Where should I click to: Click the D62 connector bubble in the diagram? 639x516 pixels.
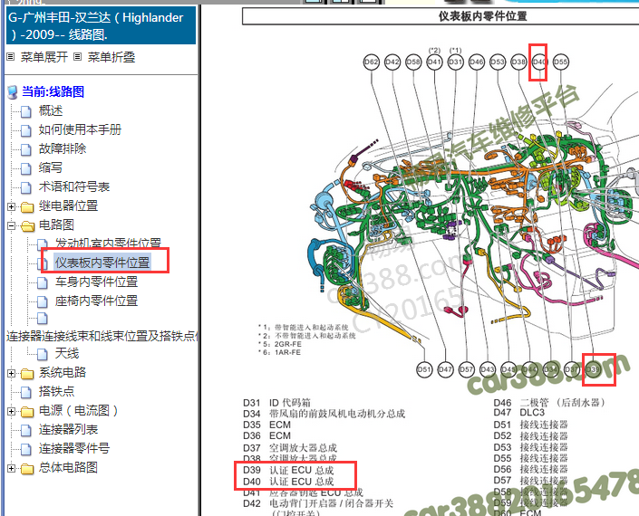371,62
